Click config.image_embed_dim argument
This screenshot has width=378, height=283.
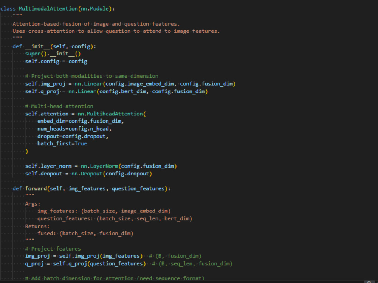[139, 84]
